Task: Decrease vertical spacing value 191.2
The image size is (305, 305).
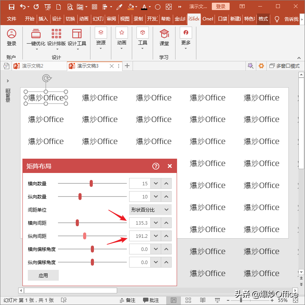Action: point(156,236)
